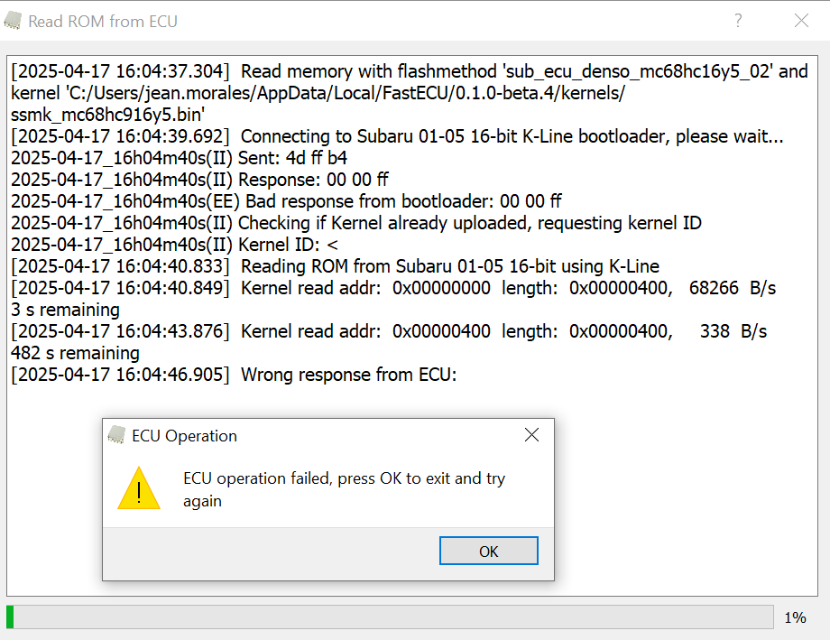Click the 'ECU operation failed' message text
The height and width of the screenshot is (640, 830).
tap(344, 489)
